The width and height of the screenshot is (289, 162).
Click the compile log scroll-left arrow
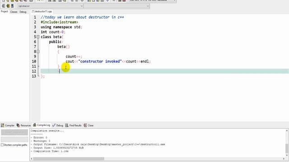click(x=32, y=159)
